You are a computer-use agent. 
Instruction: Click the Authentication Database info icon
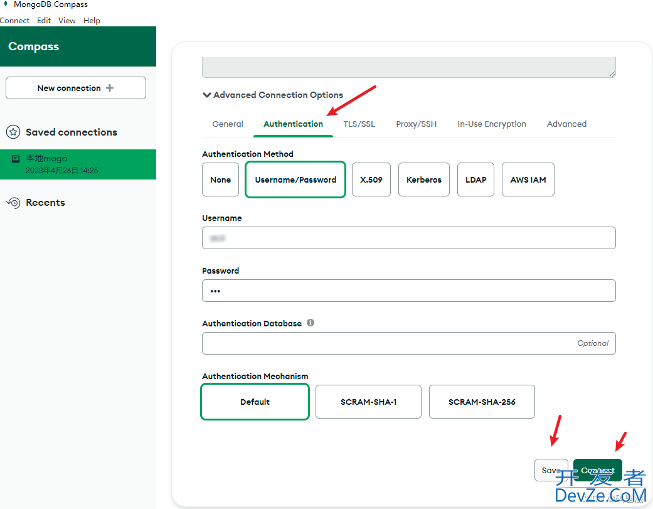click(x=311, y=323)
